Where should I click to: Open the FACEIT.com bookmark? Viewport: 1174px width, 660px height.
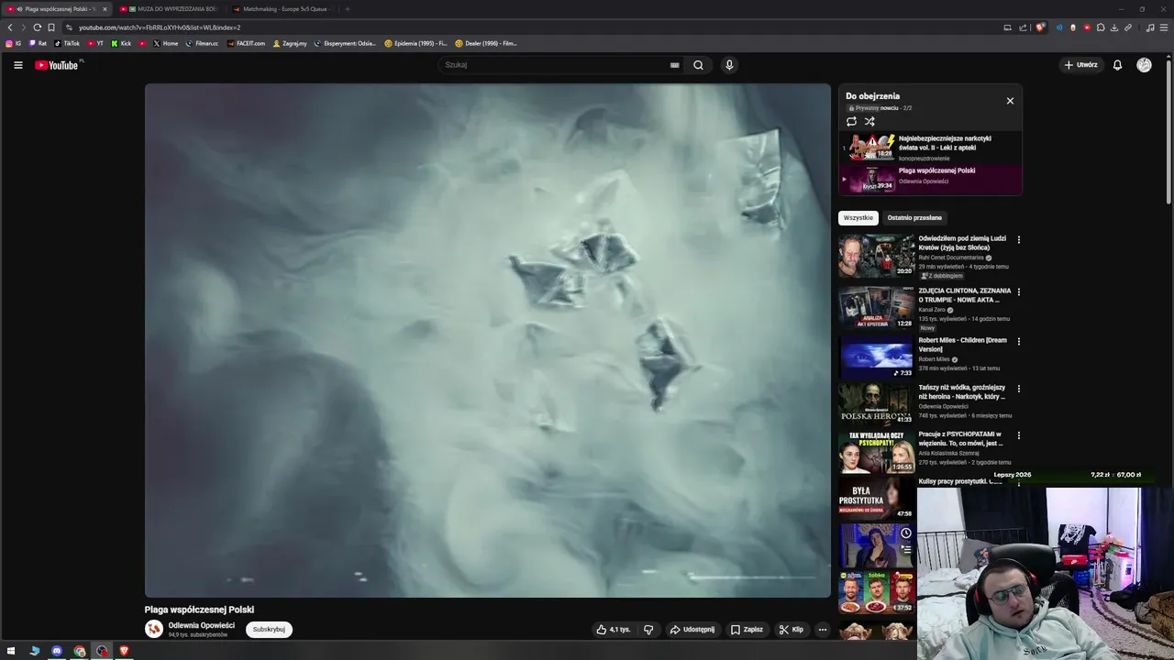click(247, 43)
